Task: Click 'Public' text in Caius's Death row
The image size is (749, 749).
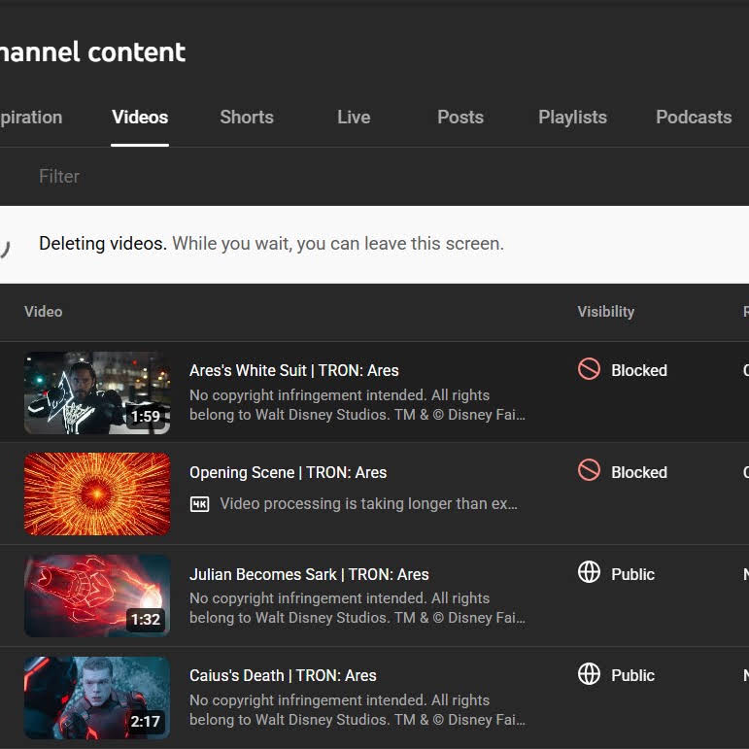Action: tap(632, 676)
